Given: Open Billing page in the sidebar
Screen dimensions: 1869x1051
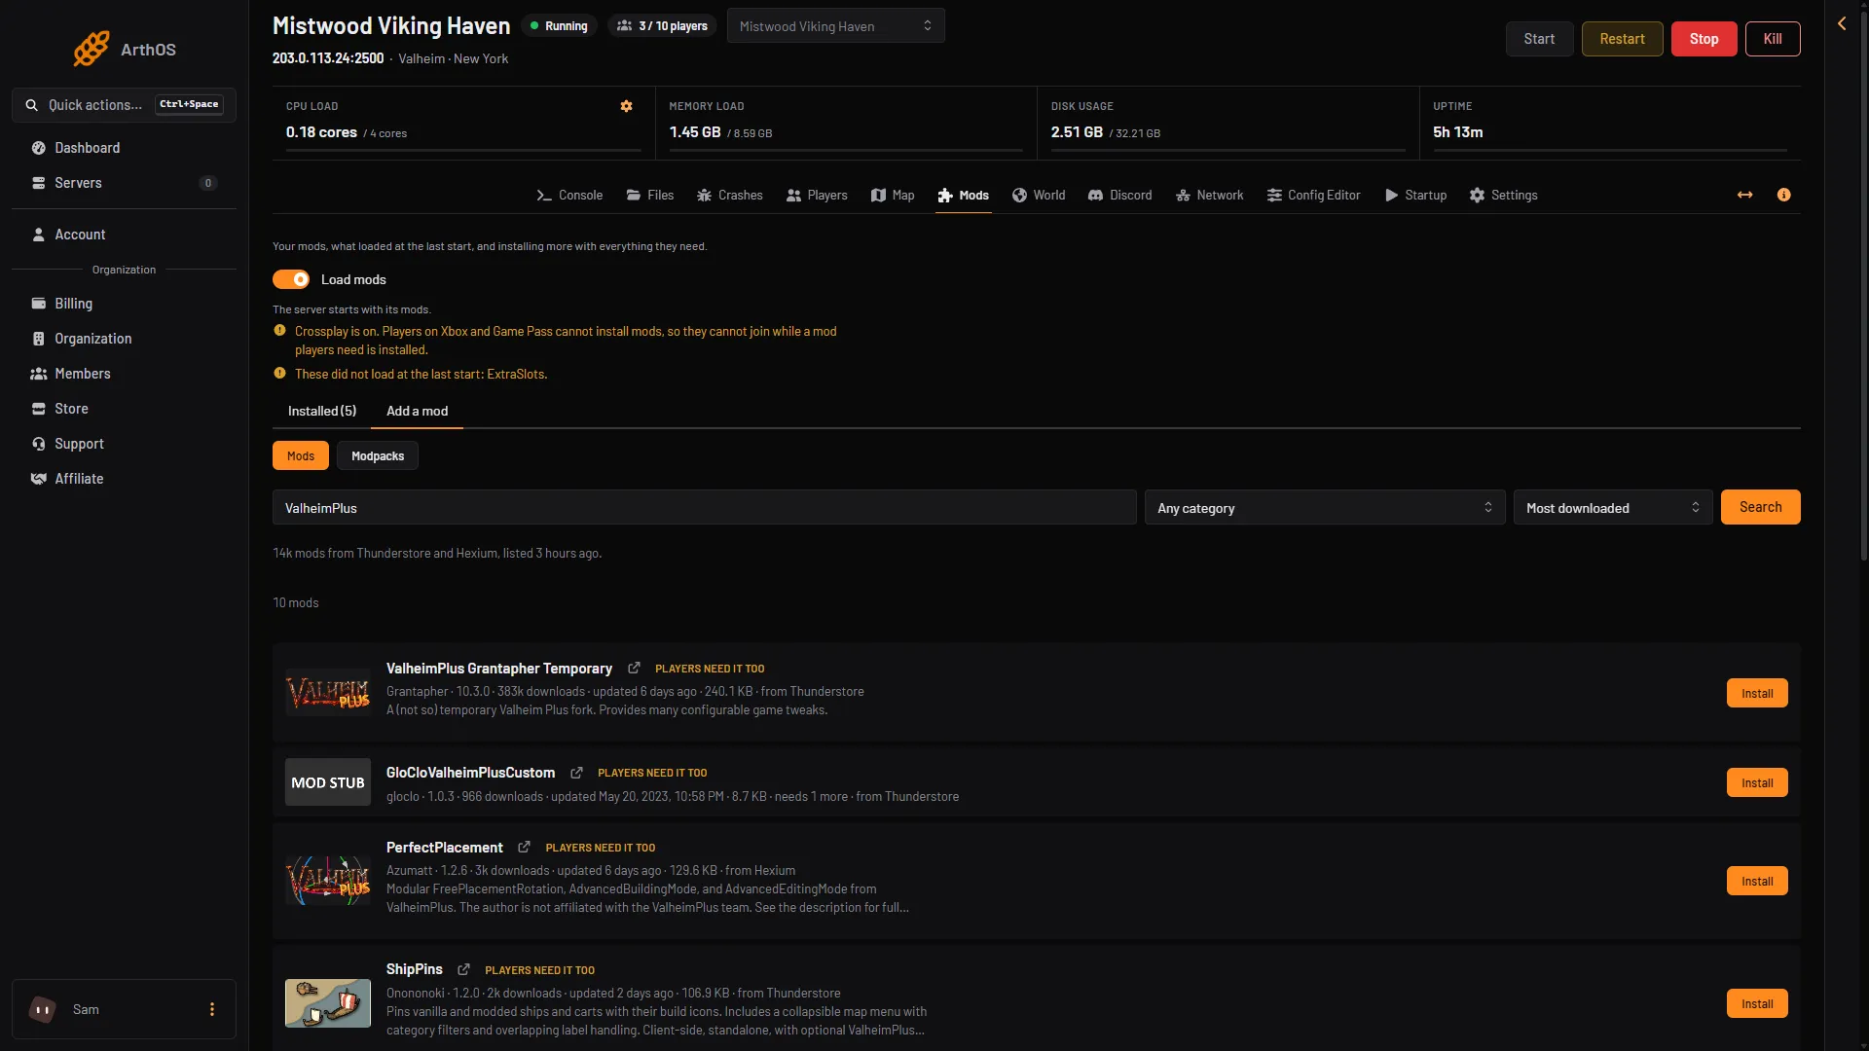Looking at the screenshot, I should click(124, 304).
